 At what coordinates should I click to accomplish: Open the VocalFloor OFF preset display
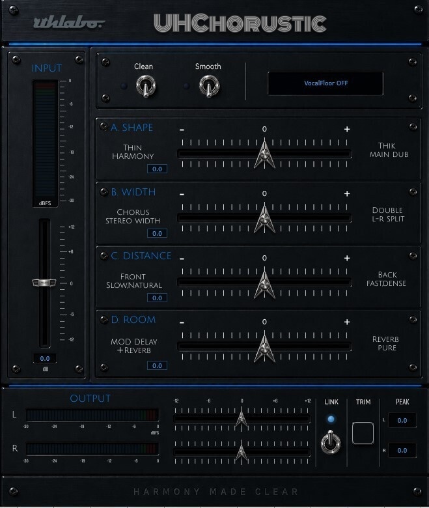325,83
